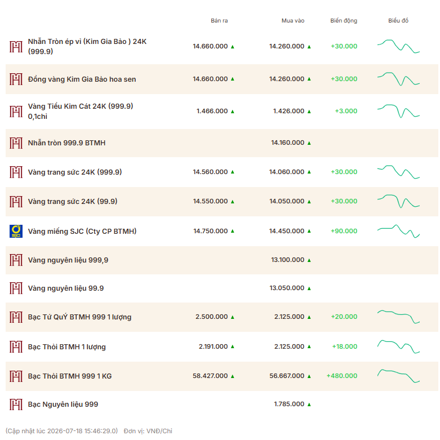Select the Bạc Thỏi BTMH 1 lượng name
The height and width of the screenshot is (440, 440).
[x=67, y=347]
